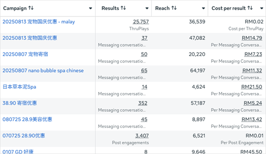Image resolution: width=266 pixels, height=154 pixels.
Task: Open campaign 20250807 nano bubble spa chinese
Action: [43, 70]
